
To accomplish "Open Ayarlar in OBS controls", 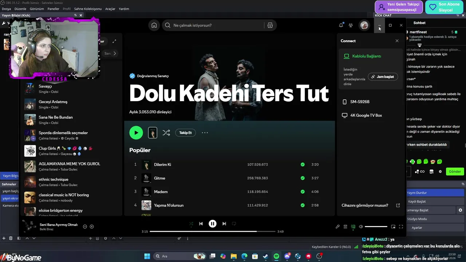I will coord(435,227).
